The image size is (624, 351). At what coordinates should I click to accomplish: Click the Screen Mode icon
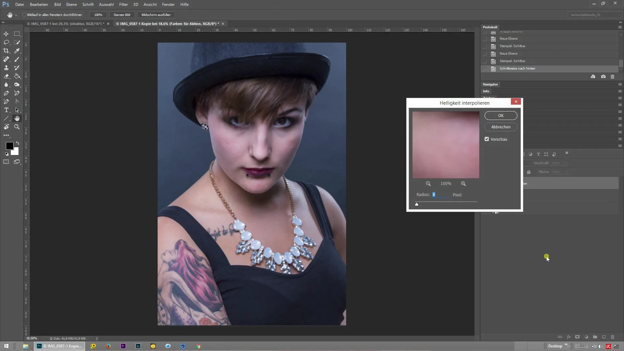click(17, 162)
